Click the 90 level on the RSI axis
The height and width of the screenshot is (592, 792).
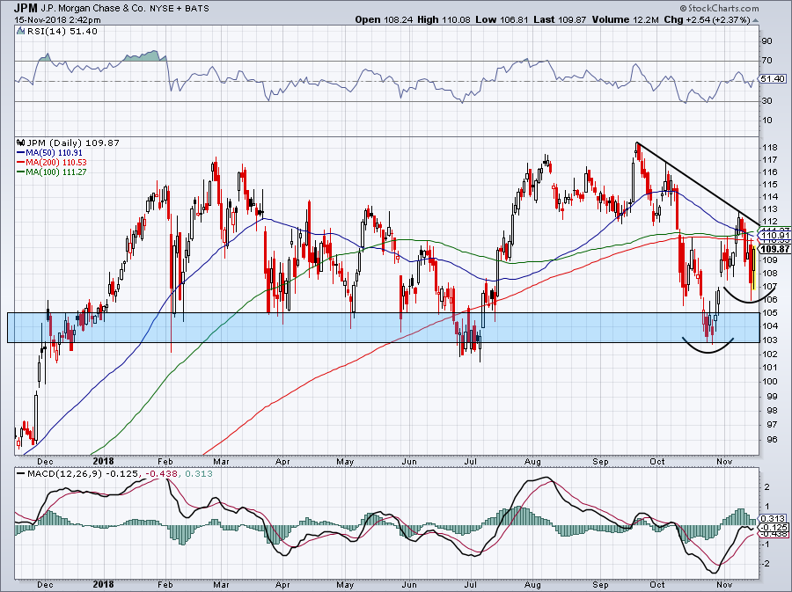766,41
